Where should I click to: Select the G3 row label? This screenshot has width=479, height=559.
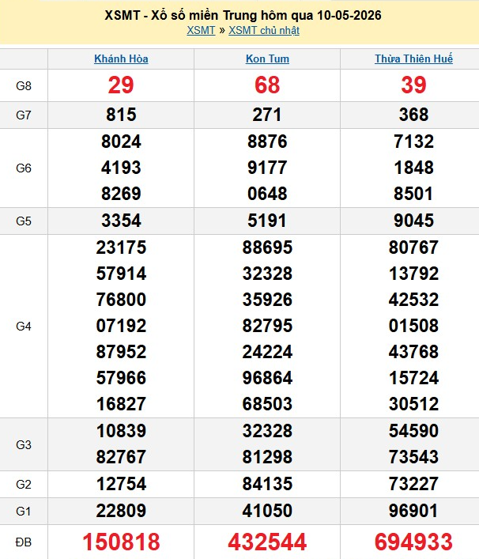(x=24, y=444)
